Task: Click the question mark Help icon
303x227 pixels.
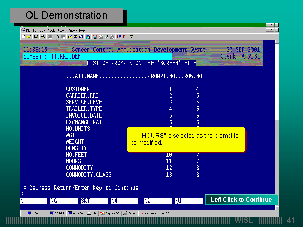Action: (x=131, y=36)
